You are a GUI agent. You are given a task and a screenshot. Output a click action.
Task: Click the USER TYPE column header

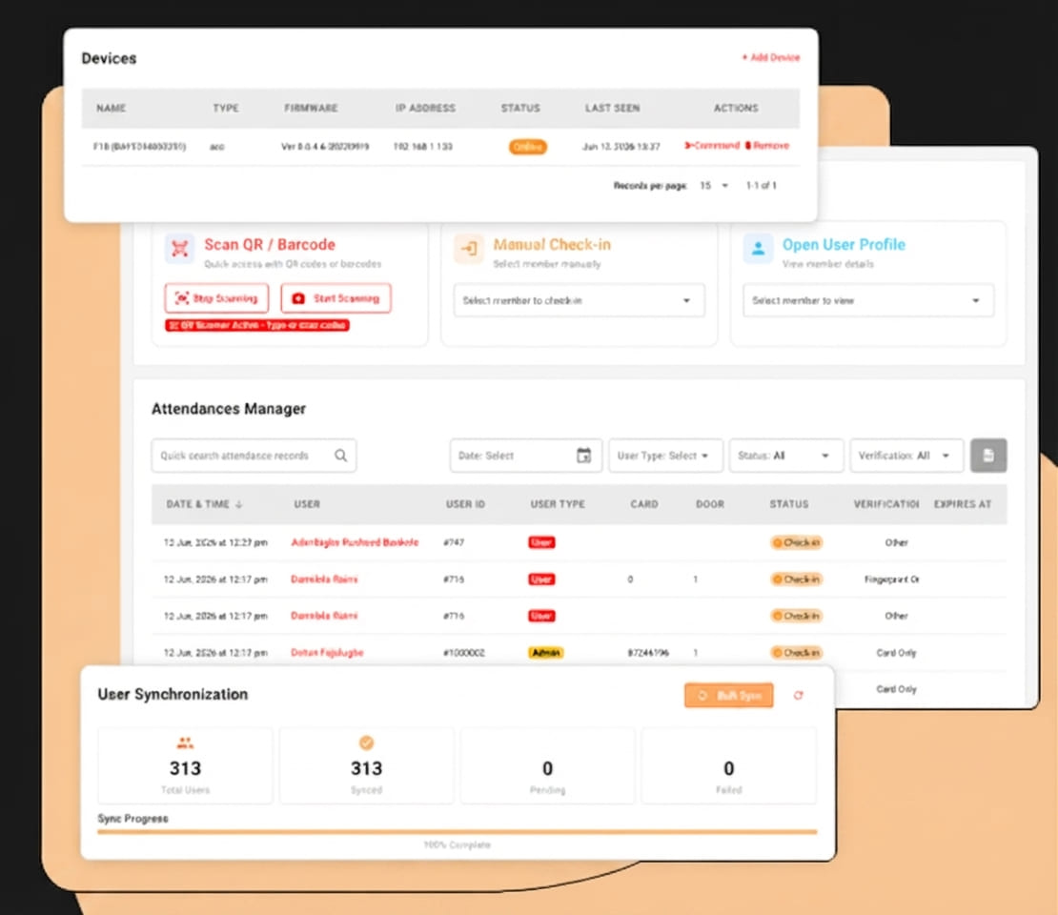point(558,504)
